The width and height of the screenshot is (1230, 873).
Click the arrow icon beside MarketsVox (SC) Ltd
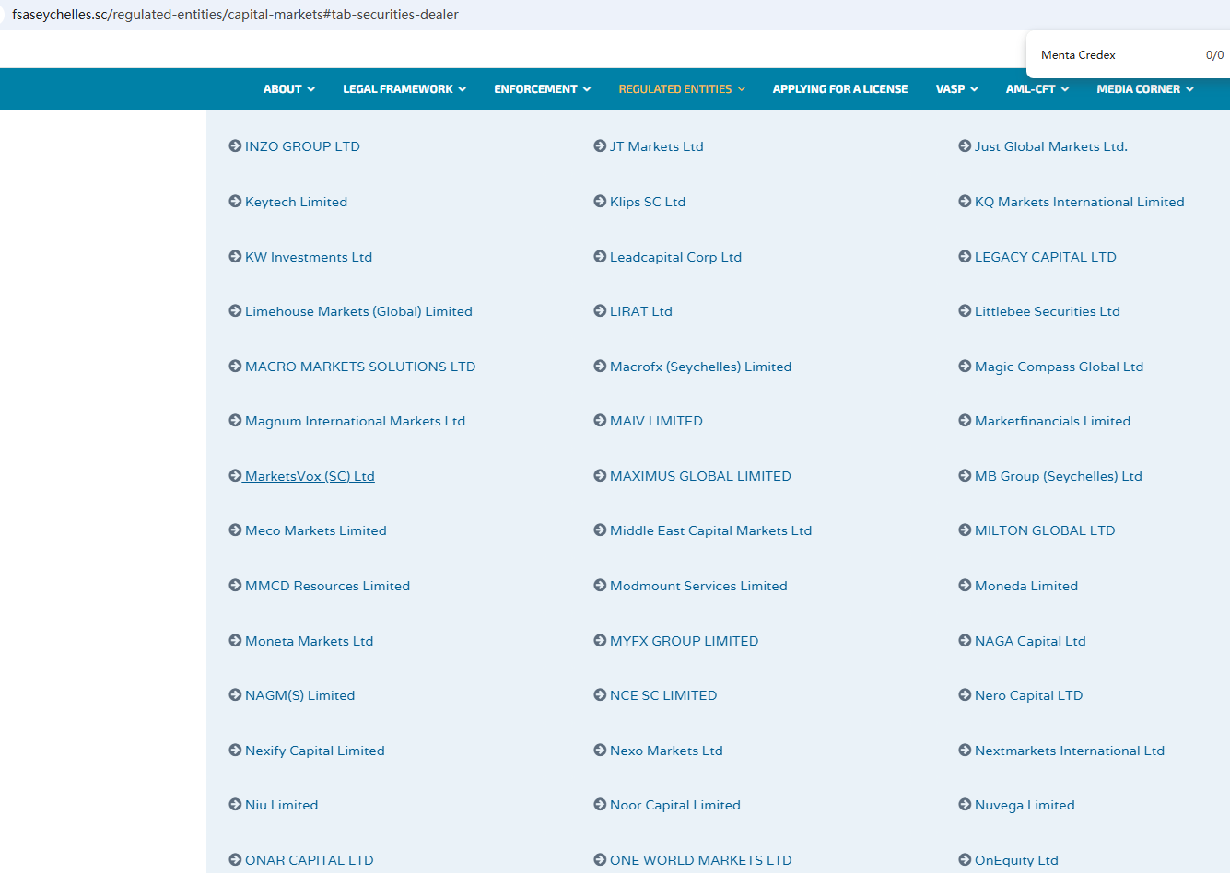point(235,475)
